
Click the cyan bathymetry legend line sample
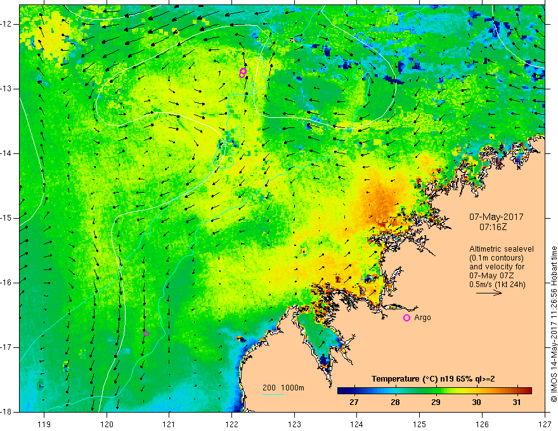273,394
